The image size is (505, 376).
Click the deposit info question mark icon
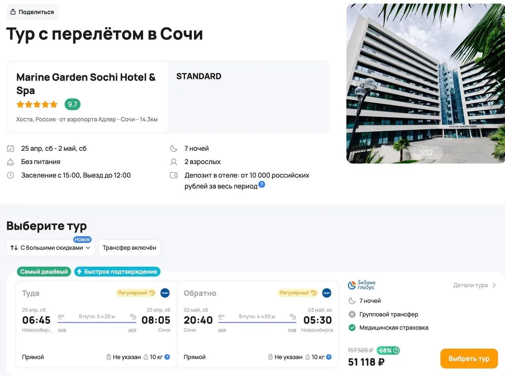coord(262,185)
